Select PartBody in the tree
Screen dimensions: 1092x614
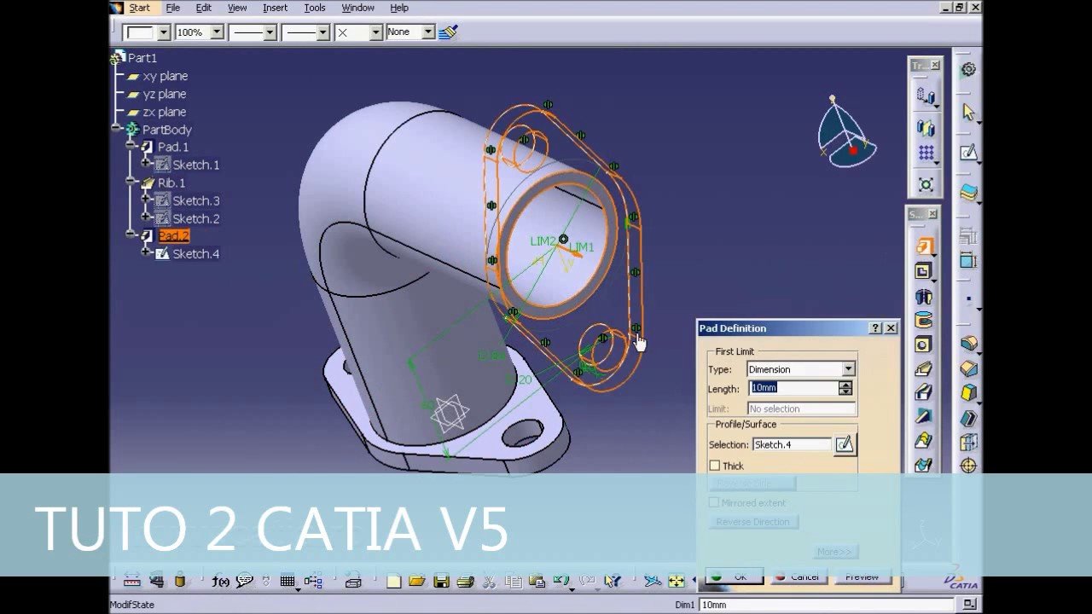click(166, 130)
